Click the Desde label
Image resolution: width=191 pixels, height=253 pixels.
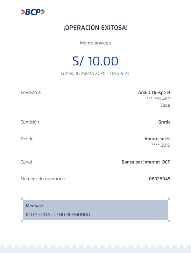tap(27, 139)
